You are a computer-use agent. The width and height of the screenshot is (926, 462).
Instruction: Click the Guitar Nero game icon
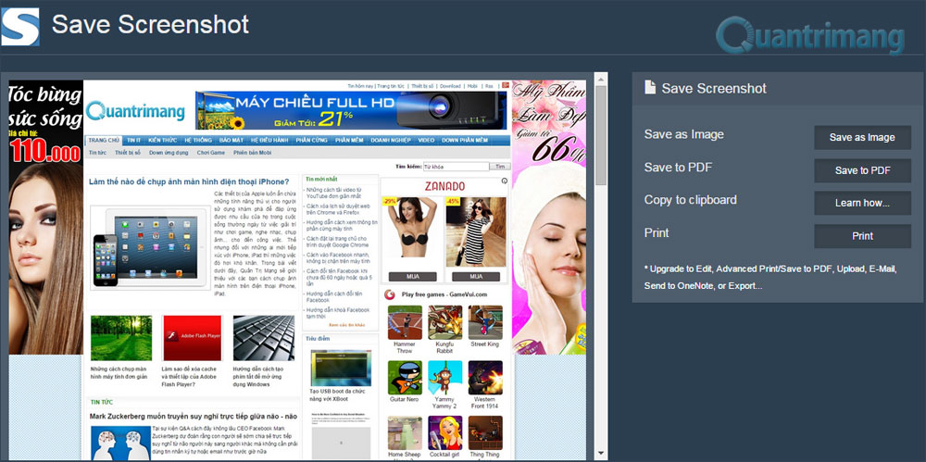(405, 378)
